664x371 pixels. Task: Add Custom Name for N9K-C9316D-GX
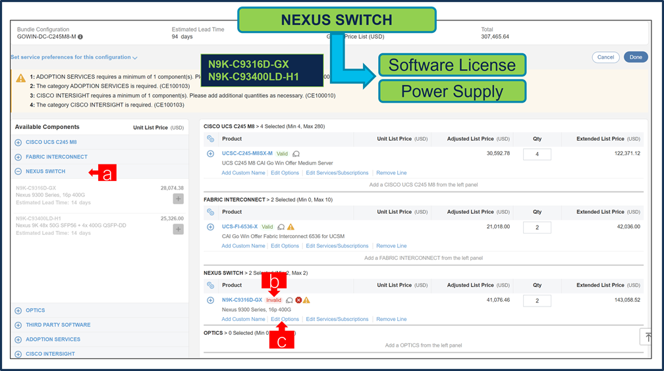[244, 320]
